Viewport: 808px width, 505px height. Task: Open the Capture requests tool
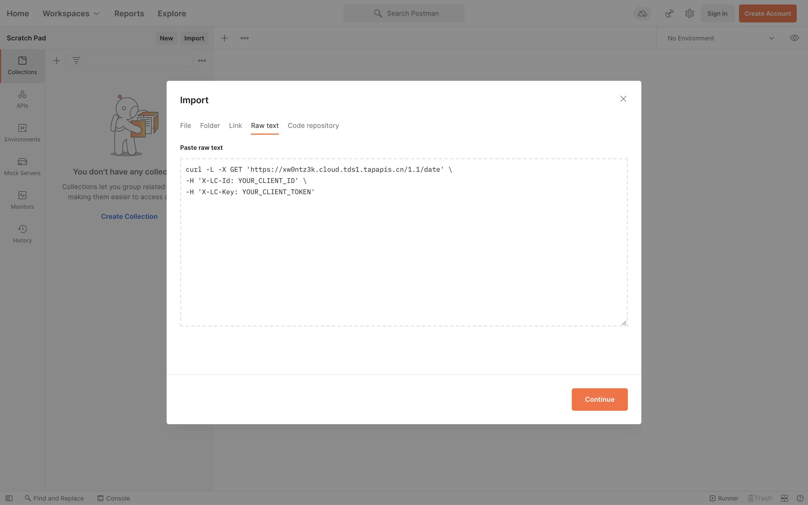tap(669, 13)
